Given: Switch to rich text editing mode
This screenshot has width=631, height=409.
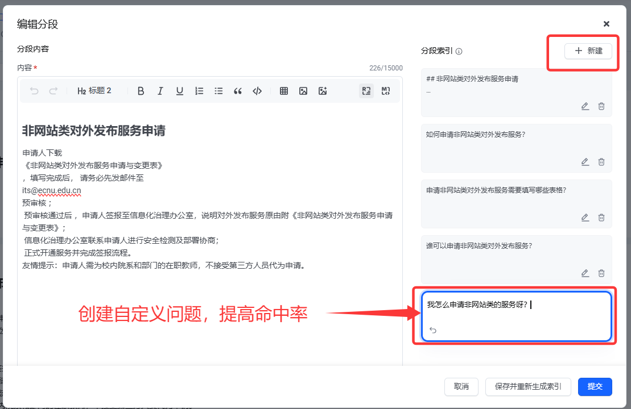Looking at the screenshot, I should pyautogui.click(x=366, y=91).
